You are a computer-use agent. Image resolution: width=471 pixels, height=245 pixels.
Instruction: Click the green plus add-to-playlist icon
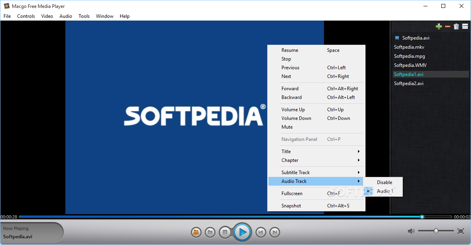(439, 27)
